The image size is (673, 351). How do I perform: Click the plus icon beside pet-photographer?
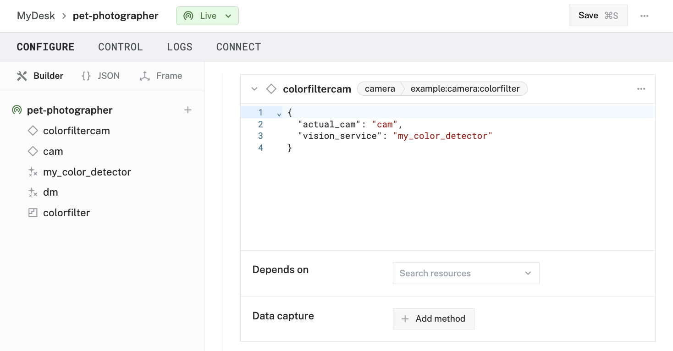click(188, 110)
